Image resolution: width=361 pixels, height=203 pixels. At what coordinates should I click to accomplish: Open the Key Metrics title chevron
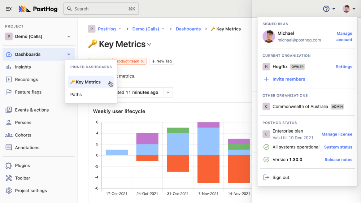149,45
